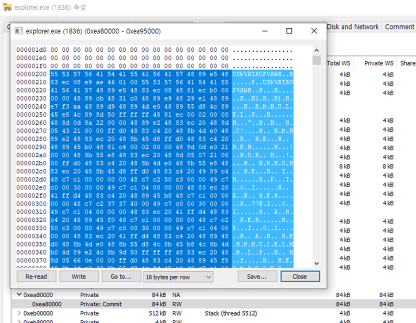The image size is (416, 323).
Task: Click offset 000002d0 in hex view
Action: click(x=31, y=179)
